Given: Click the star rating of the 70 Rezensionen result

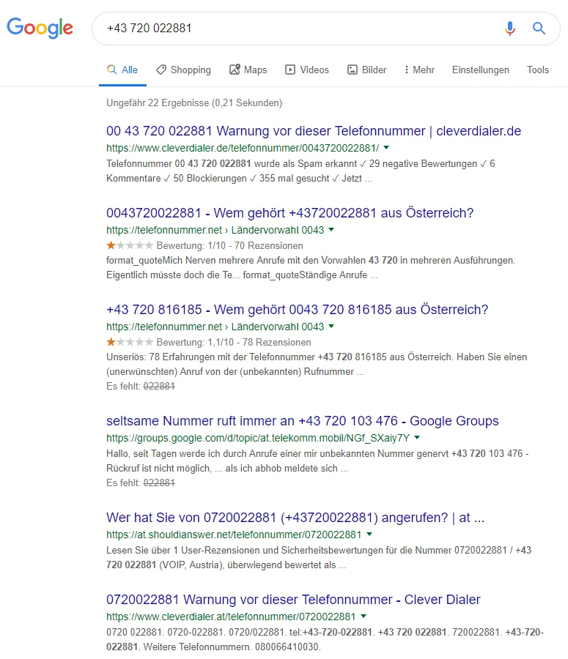Looking at the screenshot, I should [x=130, y=245].
